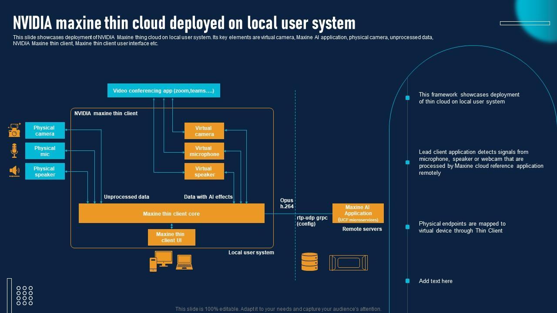The height and width of the screenshot is (313, 557).
Task: Select the Maxine AI Application box
Action: 358,213
